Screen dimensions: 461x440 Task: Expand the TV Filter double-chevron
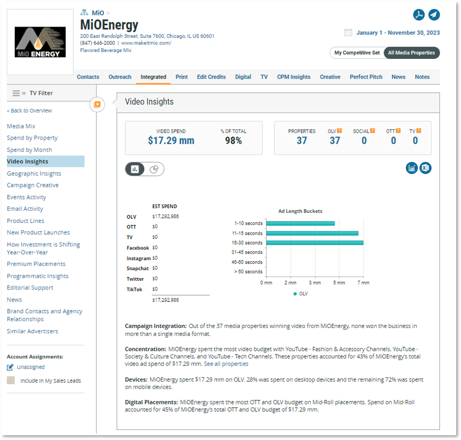[24, 93]
